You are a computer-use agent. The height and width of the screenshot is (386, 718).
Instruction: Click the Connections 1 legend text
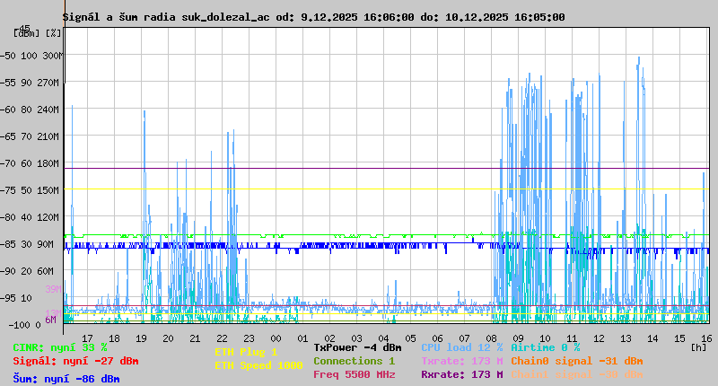pos(354,361)
